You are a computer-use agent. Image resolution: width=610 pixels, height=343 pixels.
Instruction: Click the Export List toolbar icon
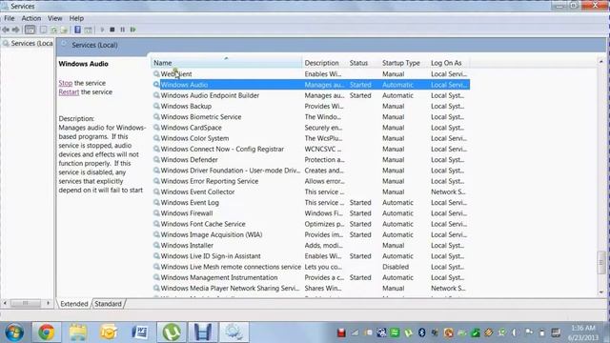point(64,30)
